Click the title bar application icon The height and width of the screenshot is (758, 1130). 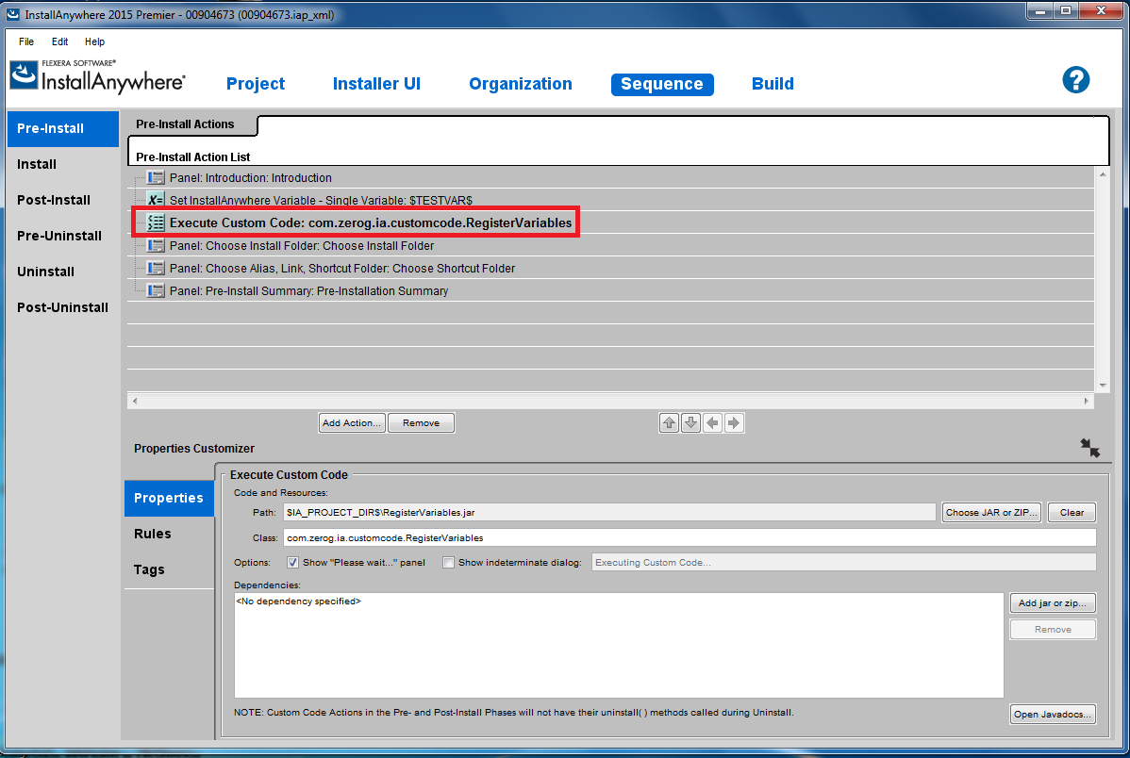click(x=13, y=14)
